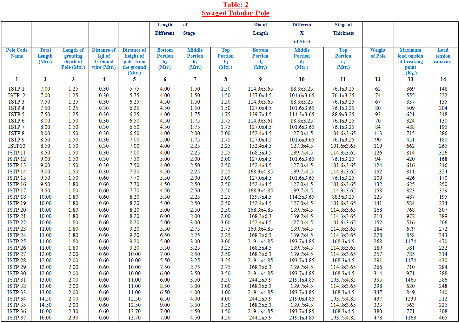Click weight 478 in ISTP 37 row
459x323 pixels.
point(378,318)
